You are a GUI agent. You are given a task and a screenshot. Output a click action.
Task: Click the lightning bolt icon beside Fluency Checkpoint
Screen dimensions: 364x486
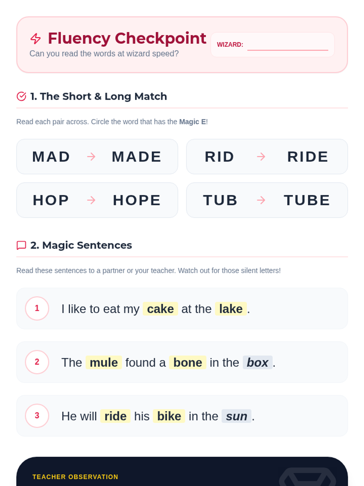click(35, 39)
